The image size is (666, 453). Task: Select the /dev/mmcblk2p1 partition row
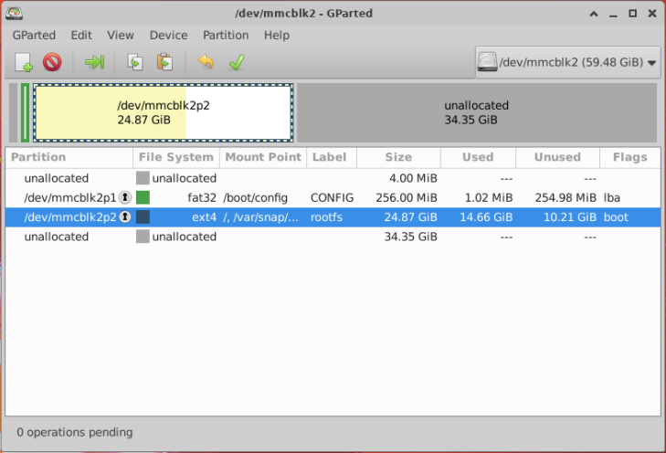333,197
